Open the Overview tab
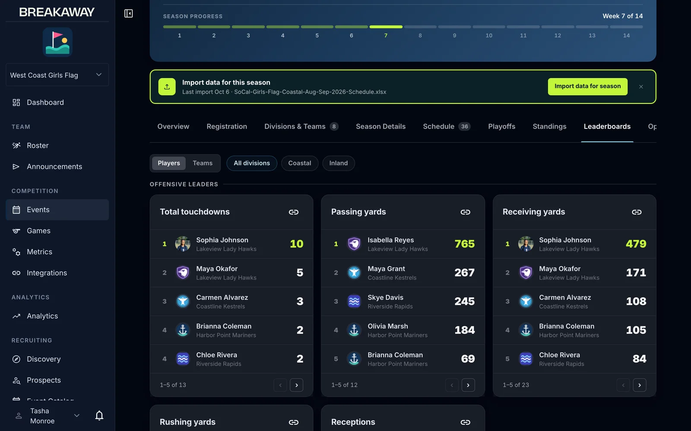The height and width of the screenshot is (431, 691). [x=173, y=126]
